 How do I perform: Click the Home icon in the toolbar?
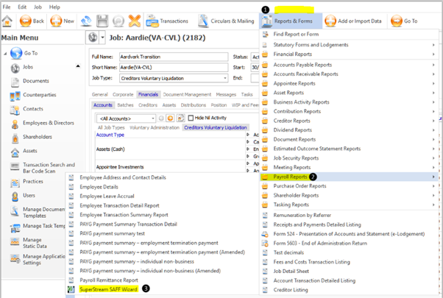(x=7, y=21)
